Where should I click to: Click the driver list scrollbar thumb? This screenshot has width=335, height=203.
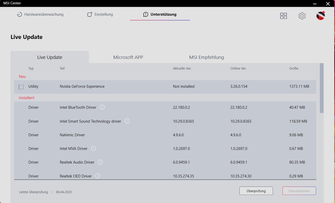click(322, 88)
